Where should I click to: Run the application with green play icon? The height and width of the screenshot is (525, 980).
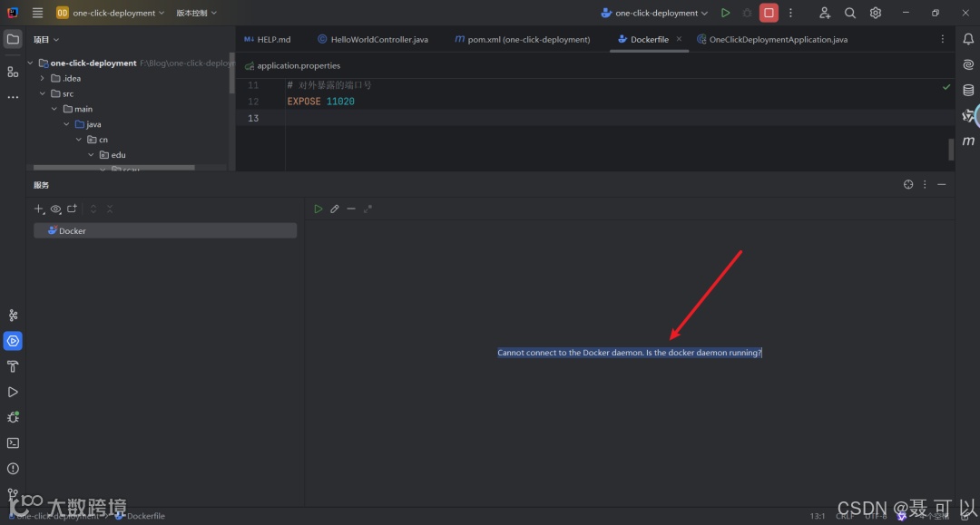725,13
